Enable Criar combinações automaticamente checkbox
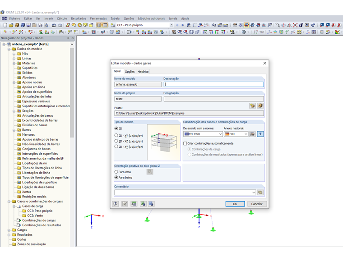Viewport: 343px width, 257px height. coord(185,143)
